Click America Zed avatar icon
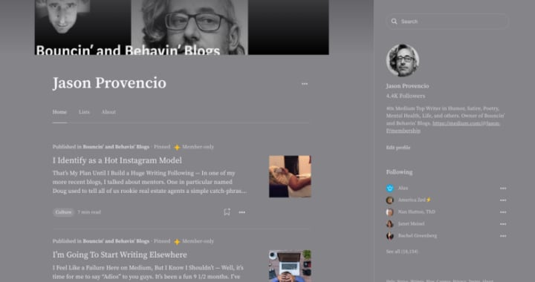Image resolution: width=535 pixels, height=282 pixels. (390, 200)
